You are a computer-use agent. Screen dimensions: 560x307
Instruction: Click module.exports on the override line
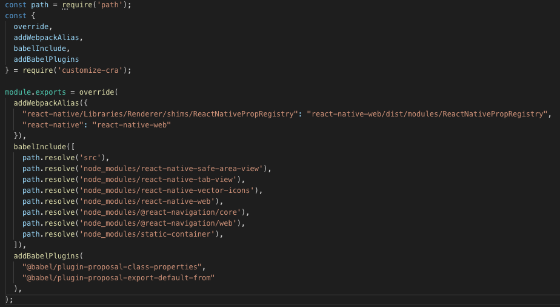[35, 92]
